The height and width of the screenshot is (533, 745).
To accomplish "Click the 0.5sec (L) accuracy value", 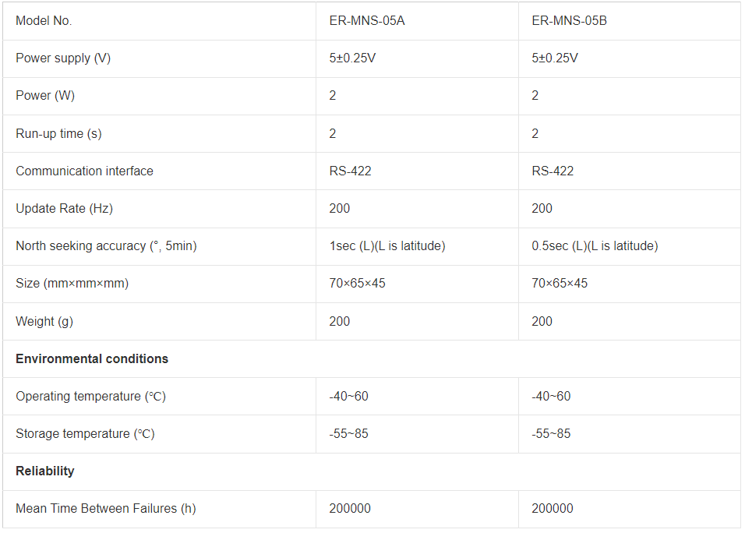I will pyautogui.click(x=595, y=245).
